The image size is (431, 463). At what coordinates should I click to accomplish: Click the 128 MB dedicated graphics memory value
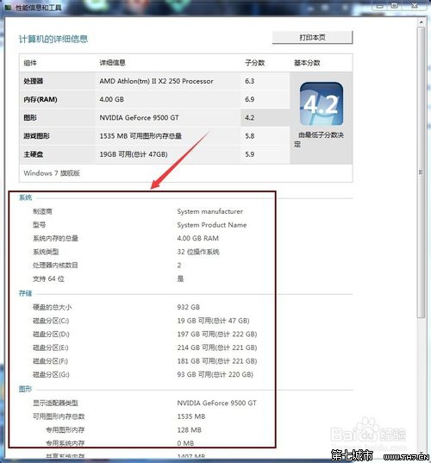coord(190,430)
